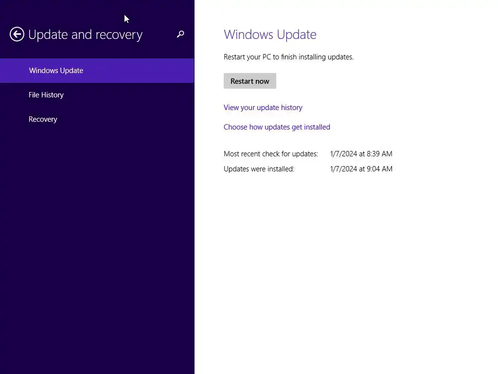
Task: Open search with the magnifier icon
Action: [180, 34]
